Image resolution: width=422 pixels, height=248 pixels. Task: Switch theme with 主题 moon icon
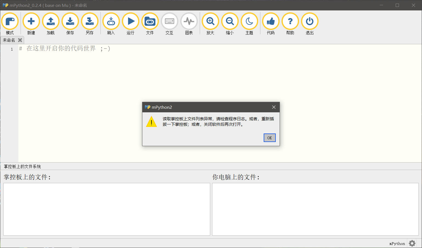(x=249, y=21)
